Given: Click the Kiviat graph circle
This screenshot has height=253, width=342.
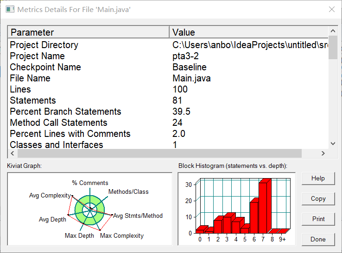Looking at the screenshot, I should (89, 210).
